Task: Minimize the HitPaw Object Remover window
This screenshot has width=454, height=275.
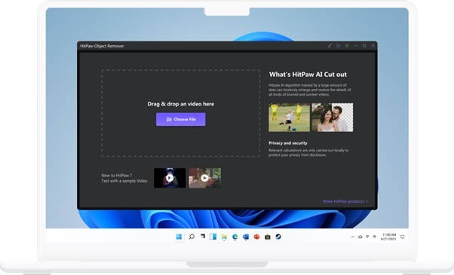Action: tap(355, 46)
